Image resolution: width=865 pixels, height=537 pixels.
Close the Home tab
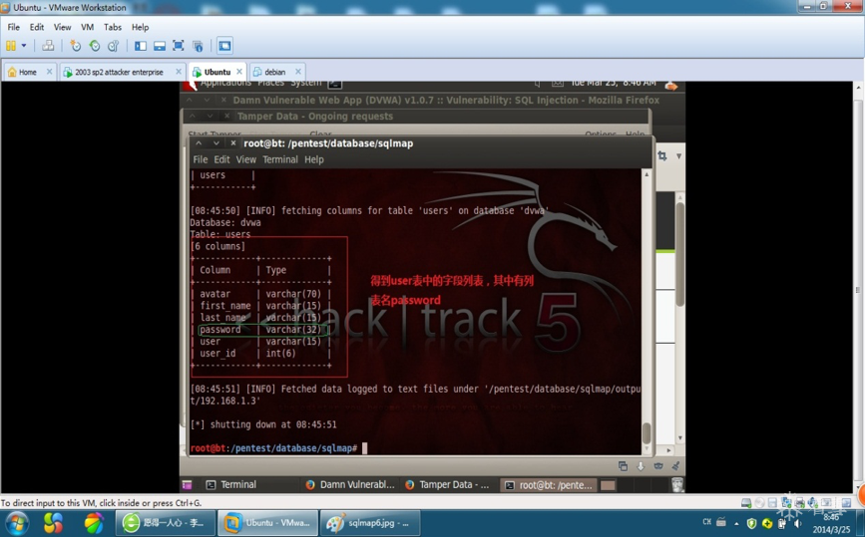(49, 72)
